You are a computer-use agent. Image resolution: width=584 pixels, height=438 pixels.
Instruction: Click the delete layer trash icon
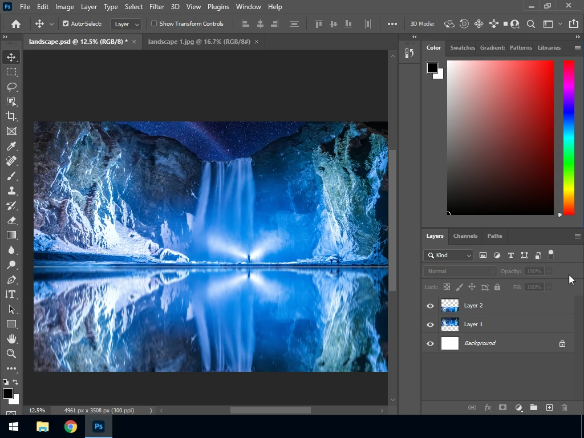click(x=564, y=408)
